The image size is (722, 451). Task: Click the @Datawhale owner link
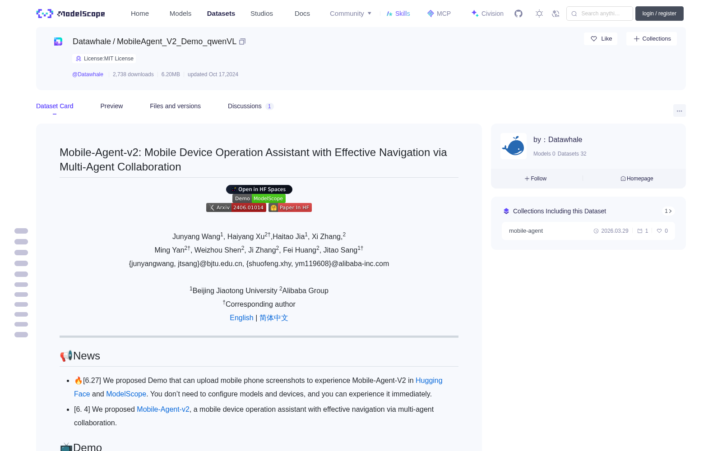tap(88, 74)
